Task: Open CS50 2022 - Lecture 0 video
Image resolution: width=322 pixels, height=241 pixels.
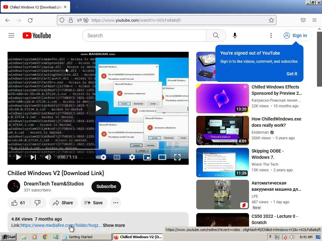Action: point(275,219)
